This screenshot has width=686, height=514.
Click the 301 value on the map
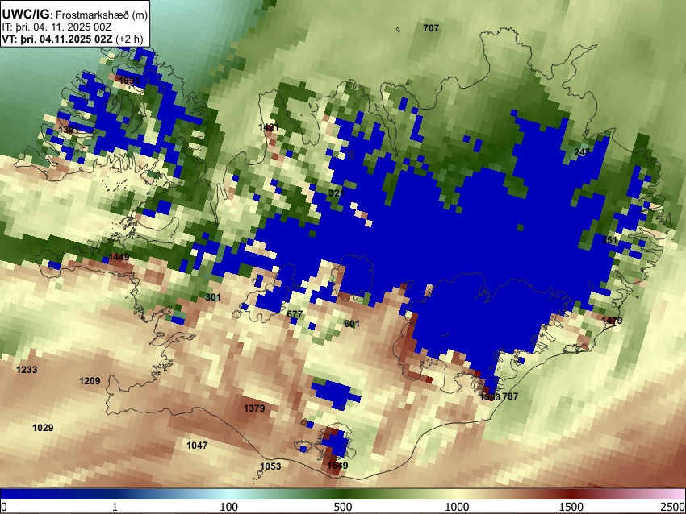pos(213,297)
